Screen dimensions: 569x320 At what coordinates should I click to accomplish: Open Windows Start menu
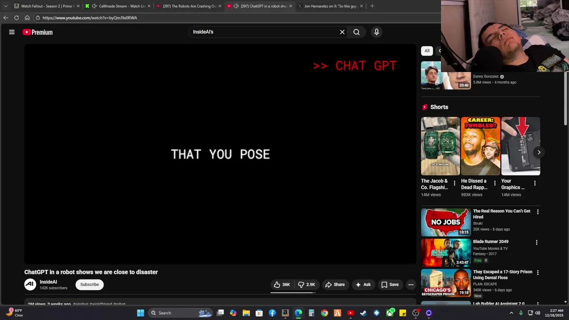coord(140,313)
